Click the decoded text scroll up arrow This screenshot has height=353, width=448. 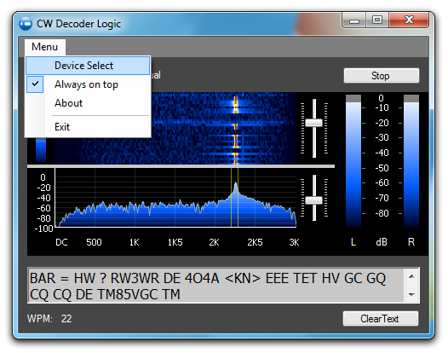tap(411, 276)
